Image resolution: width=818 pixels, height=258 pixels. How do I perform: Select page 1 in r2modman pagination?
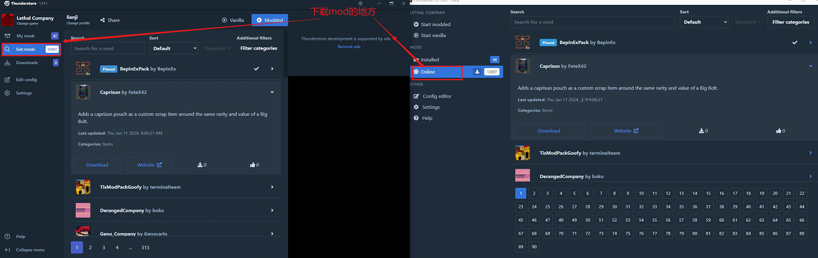coord(521,193)
